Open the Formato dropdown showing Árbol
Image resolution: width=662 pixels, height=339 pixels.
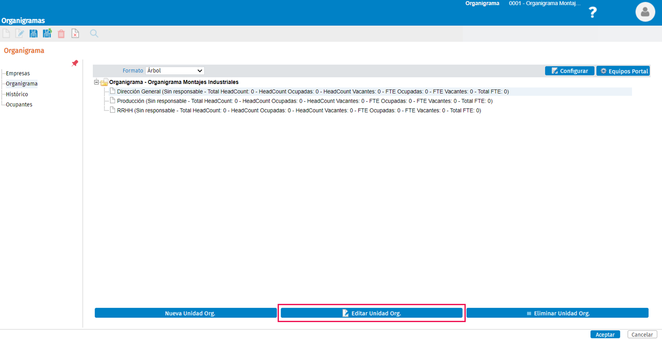175,70
